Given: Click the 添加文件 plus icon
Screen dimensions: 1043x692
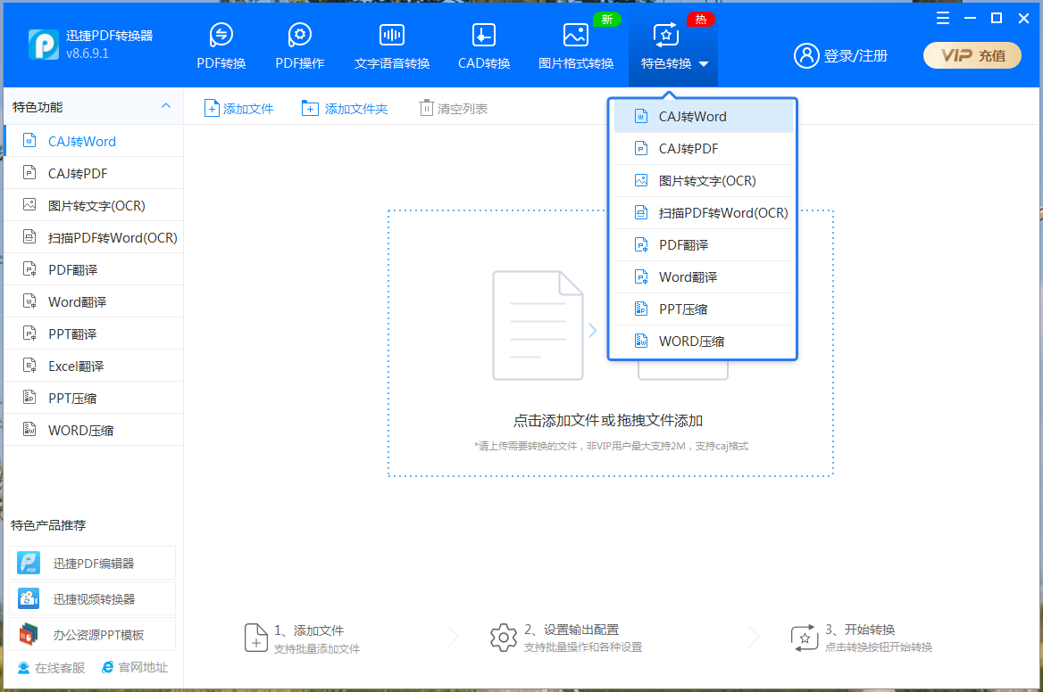Looking at the screenshot, I should [212, 108].
